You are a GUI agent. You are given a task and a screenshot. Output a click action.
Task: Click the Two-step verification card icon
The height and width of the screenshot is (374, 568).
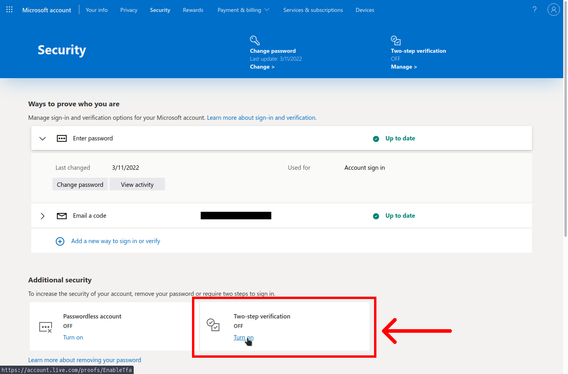[x=213, y=324]
